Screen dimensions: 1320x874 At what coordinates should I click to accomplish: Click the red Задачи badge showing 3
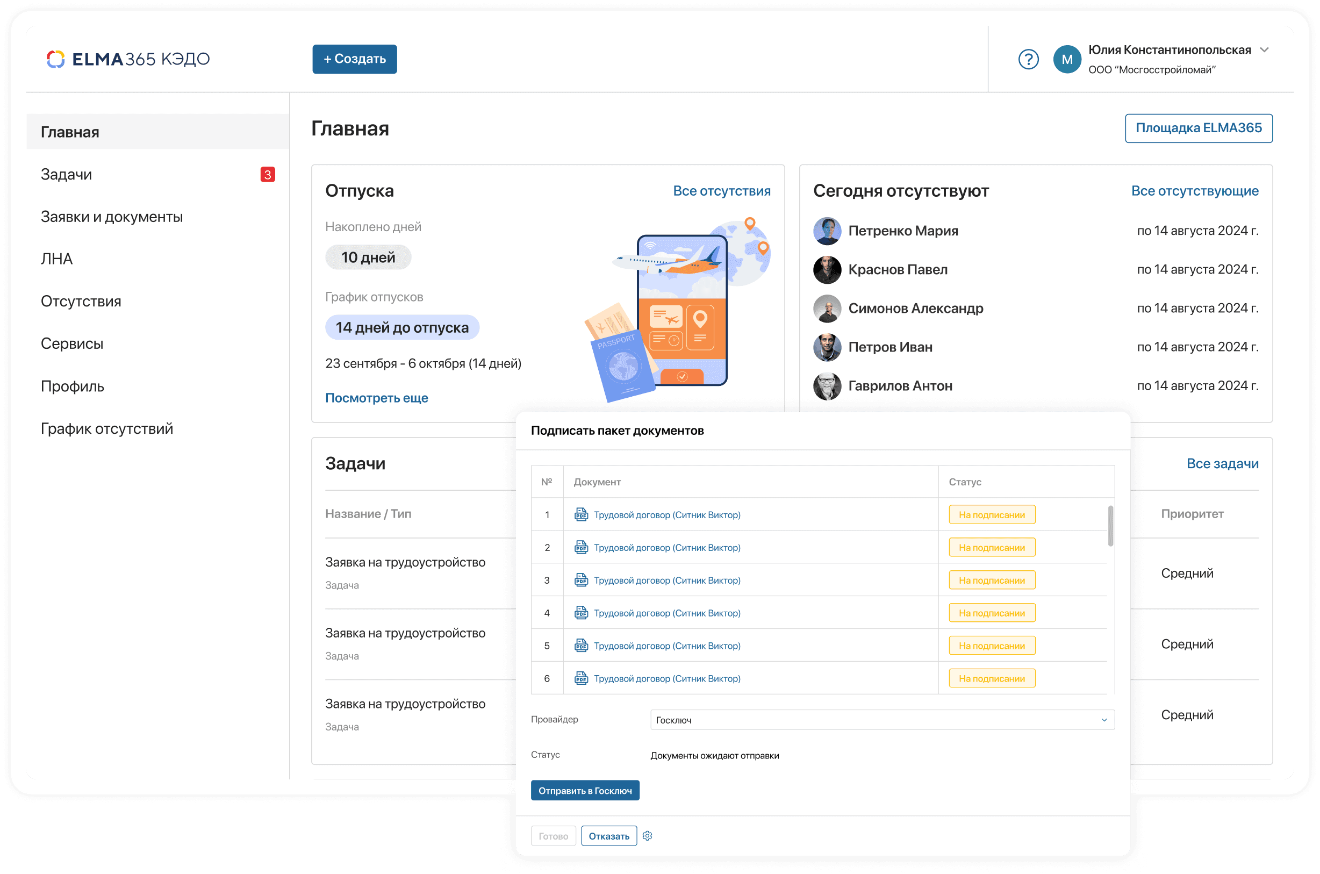[268, 175]
